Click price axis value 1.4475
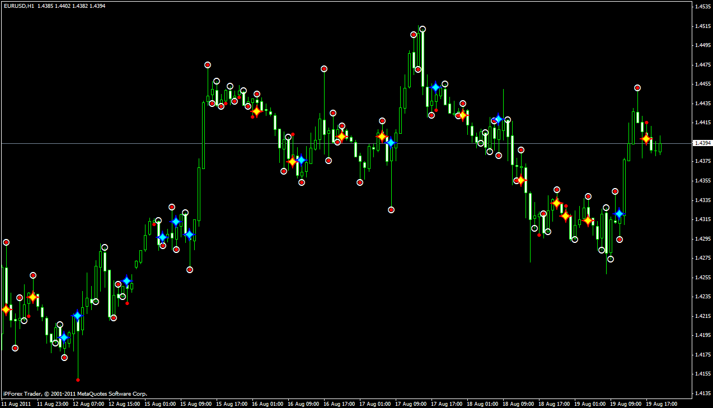 pyautogui.click(x=702, y=65)
